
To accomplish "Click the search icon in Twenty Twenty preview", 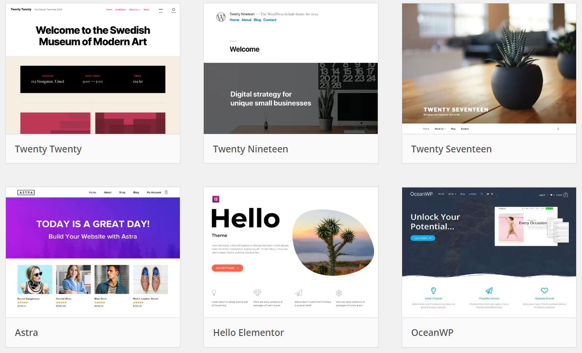I will (x=174, y=10).
